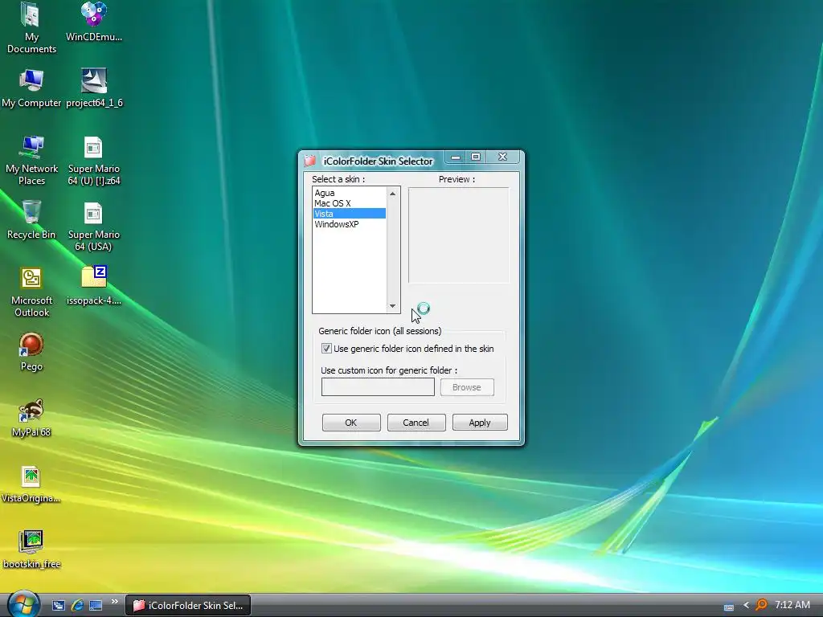Choose the Agua skin
823x617 pixels.
tap(350, 193)
